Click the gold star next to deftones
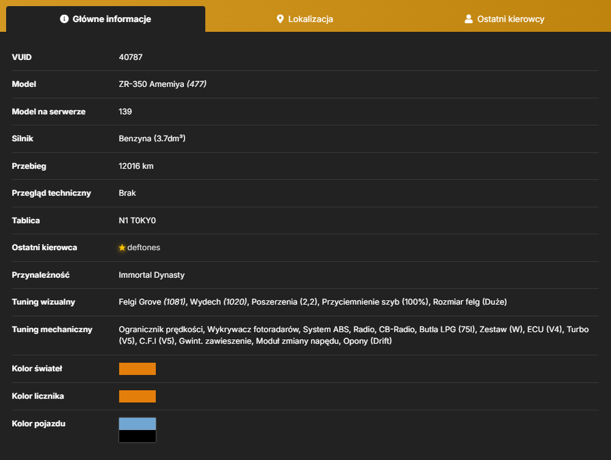The width and height of the screenshot is (611, 460). point(122,248)
